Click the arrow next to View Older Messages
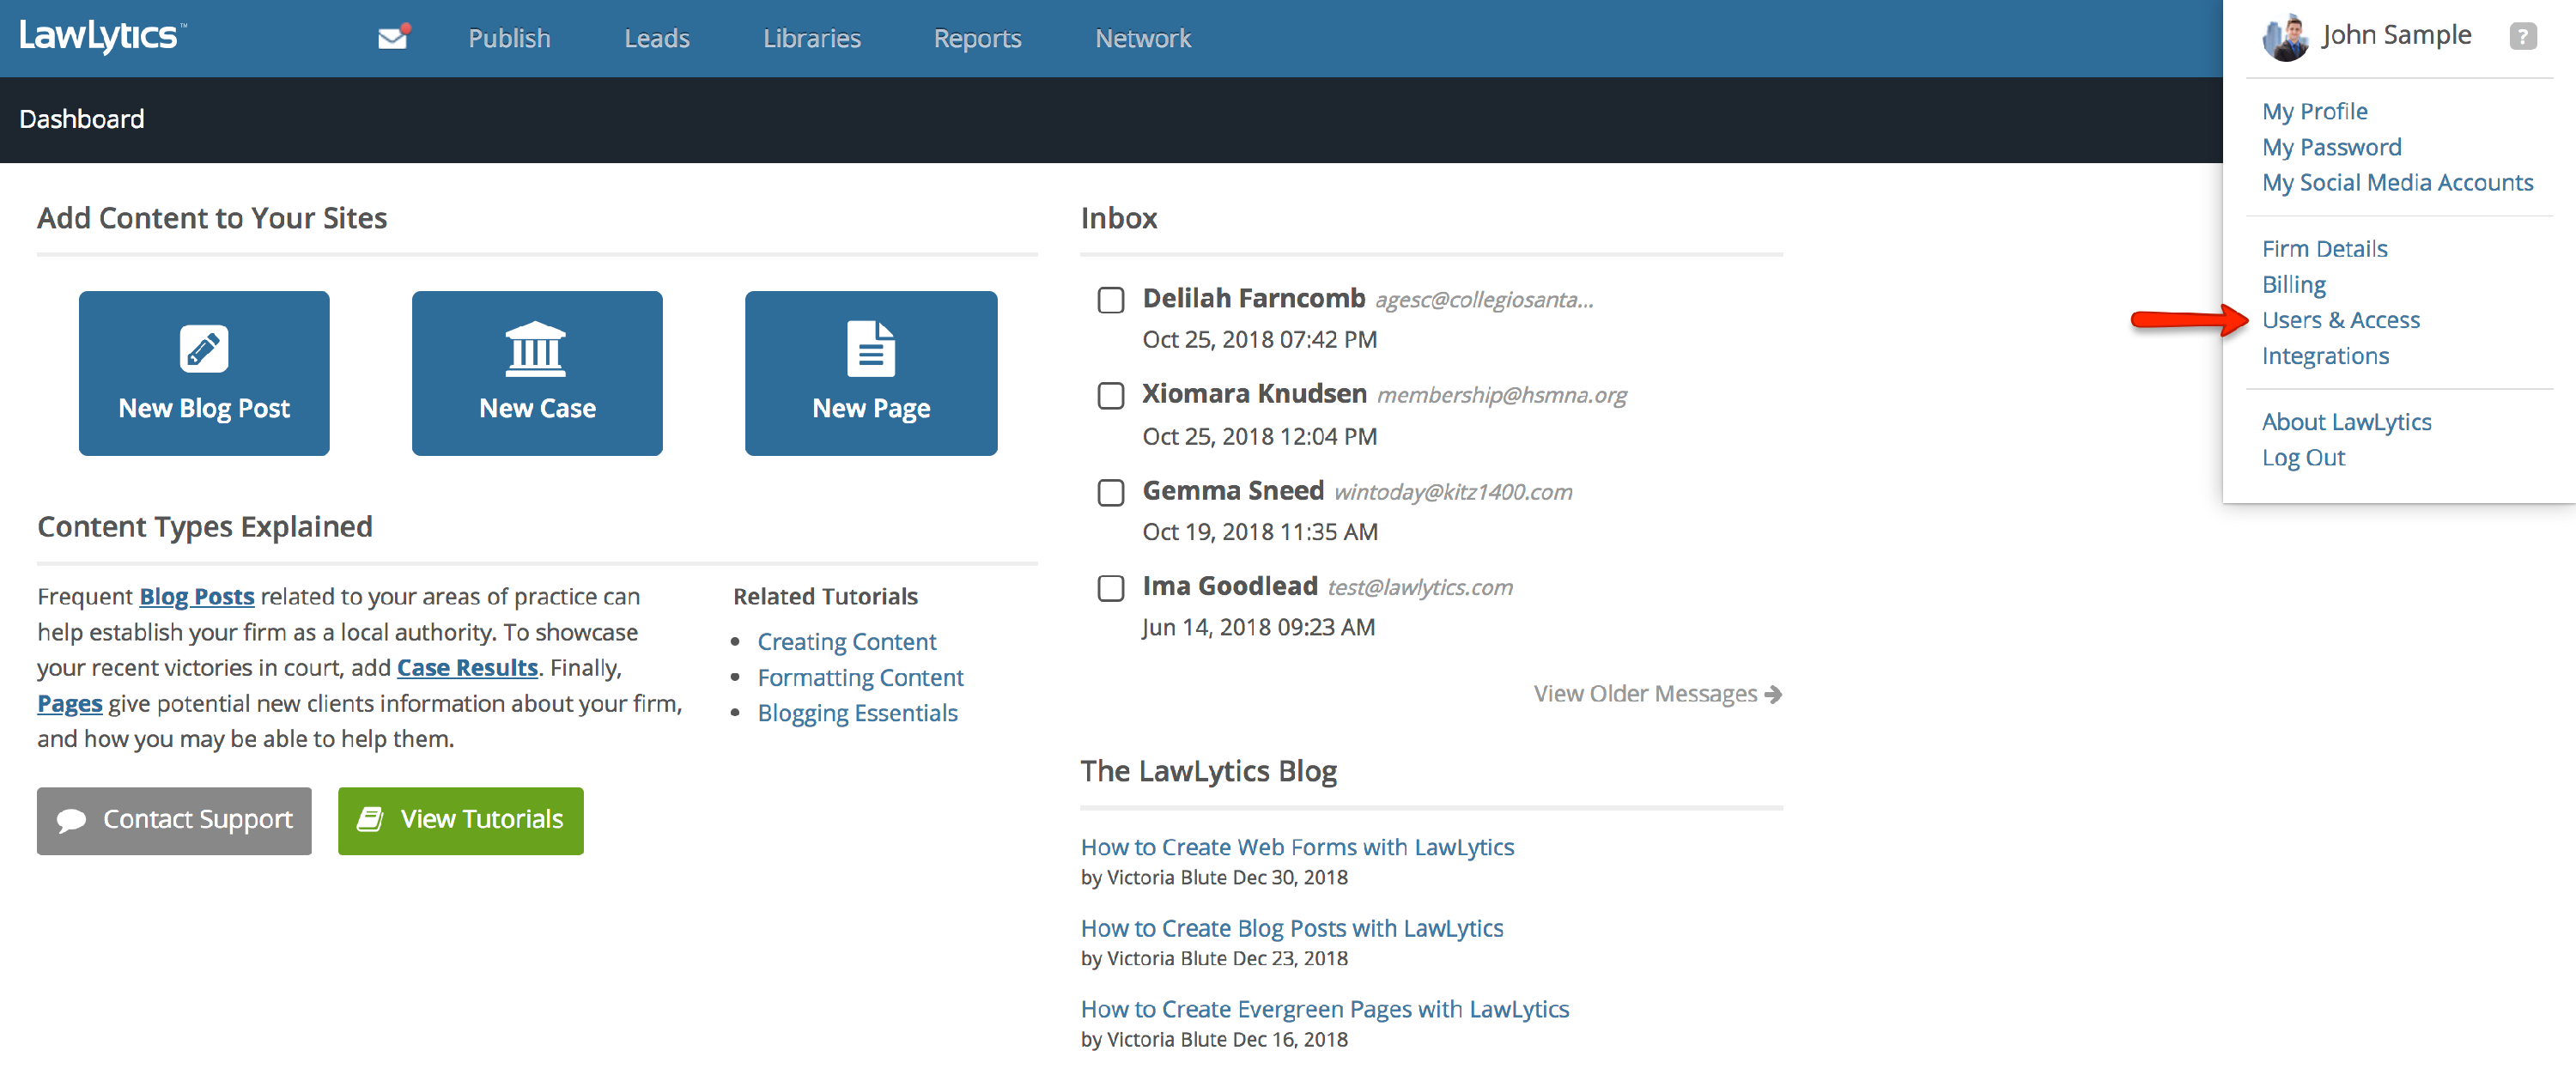Screen dimensions: 2576x1069 pyautogui.click(x=1773, y=694)
